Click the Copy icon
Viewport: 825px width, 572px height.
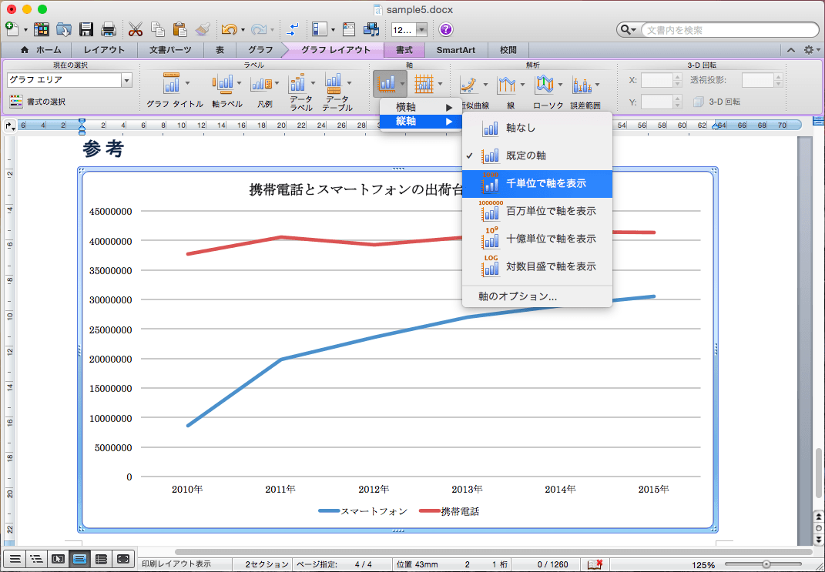point(158,29)
